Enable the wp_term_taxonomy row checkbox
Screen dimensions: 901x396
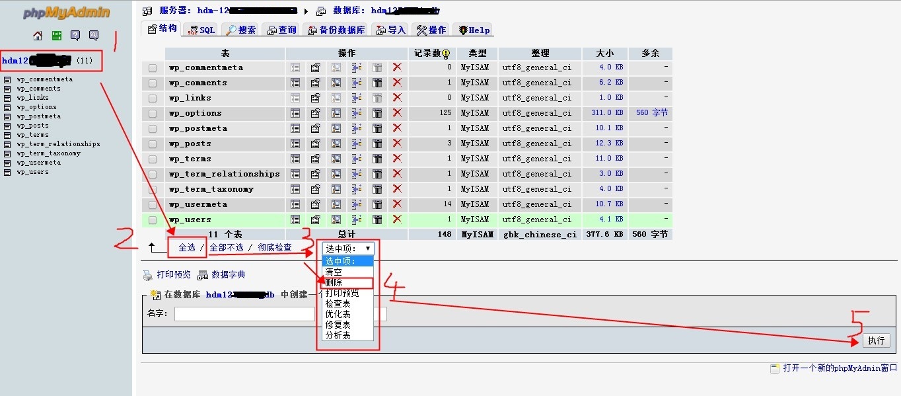coord(151,189)
